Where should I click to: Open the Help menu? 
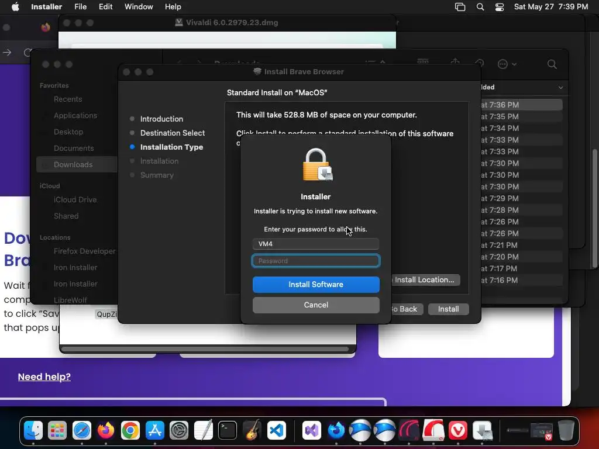[173, 6]
